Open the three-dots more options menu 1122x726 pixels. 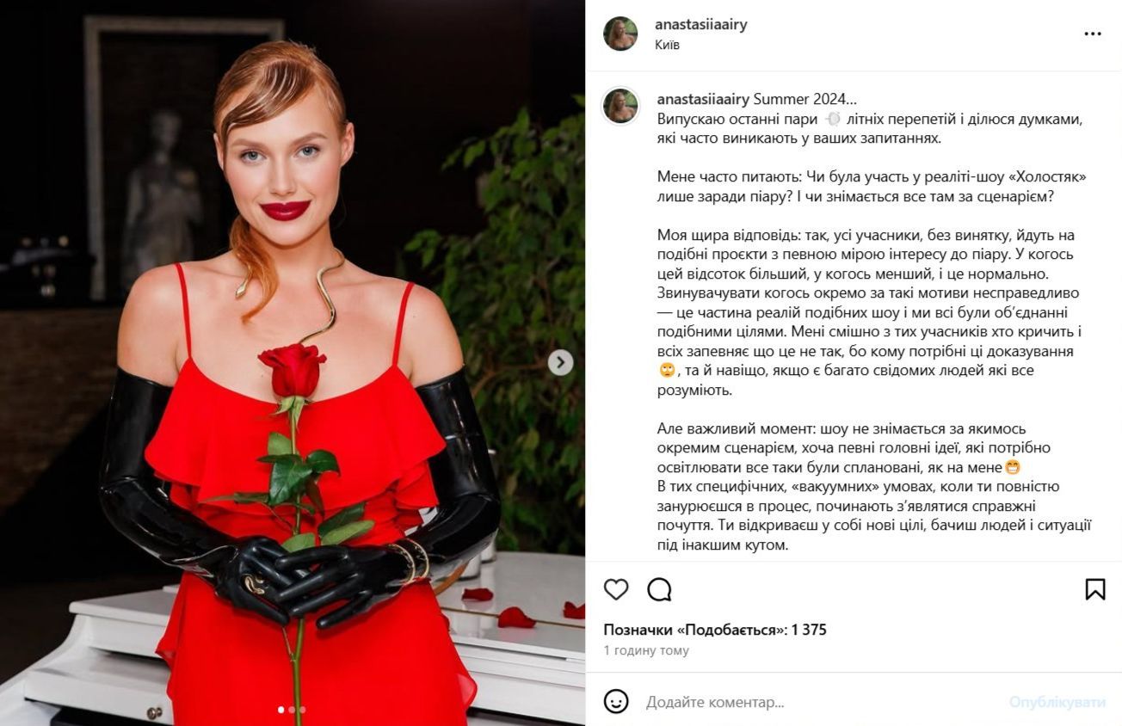1093,34
